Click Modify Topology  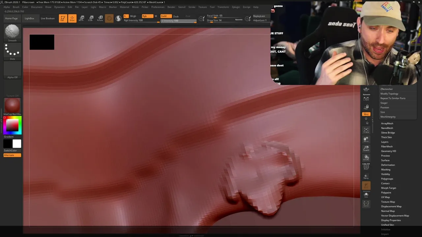(x=389, y=94)
